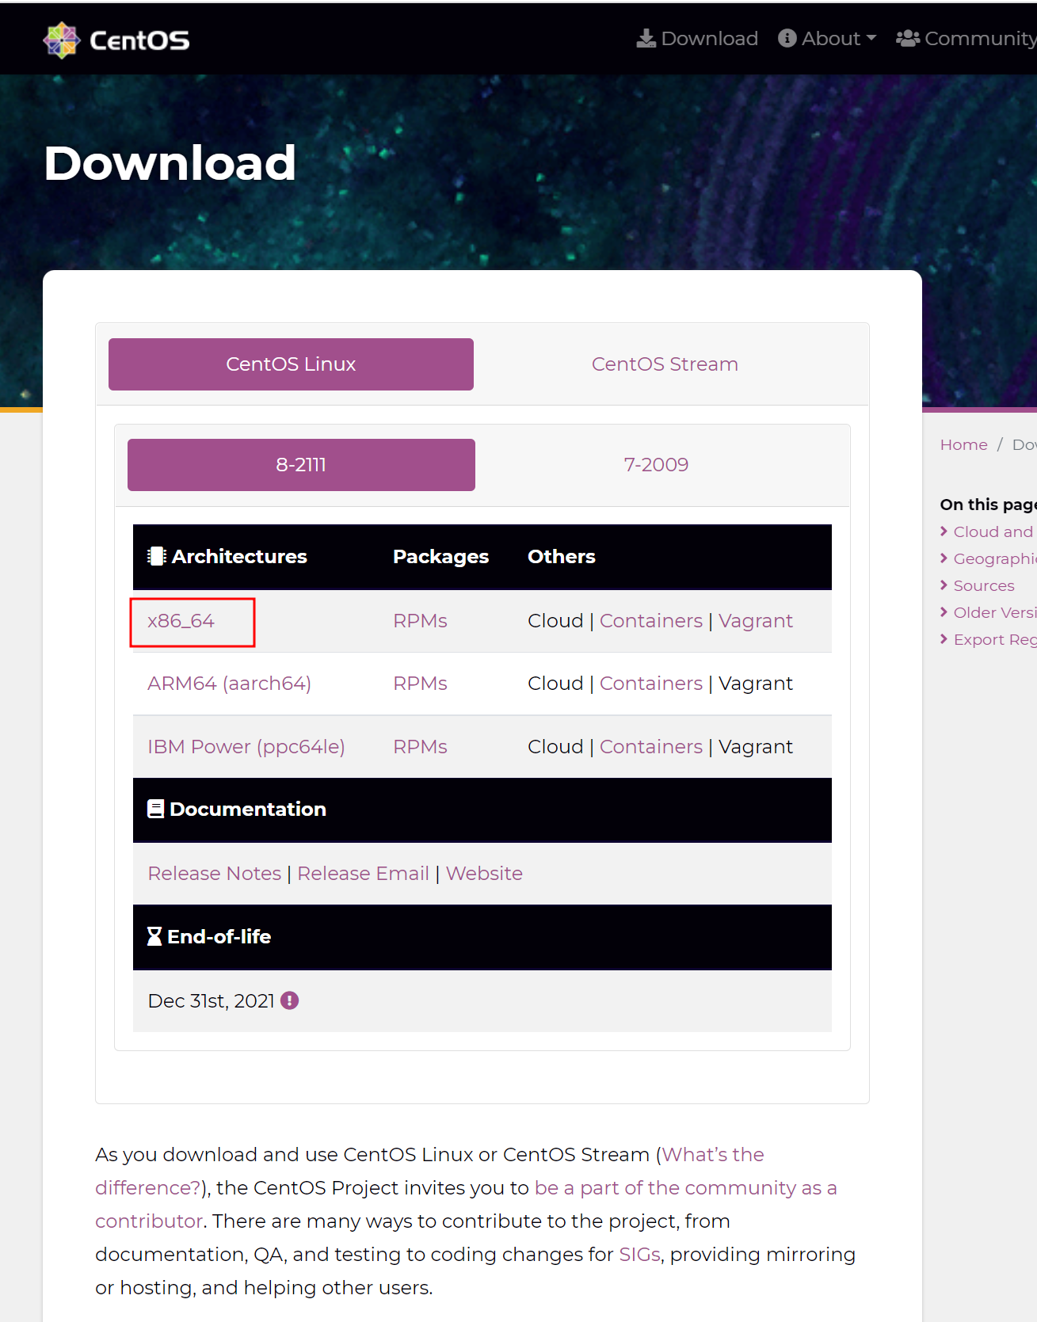This screenshot has width=1037, height=1322.
Task: Click the Packages column header
Action: click(x=440, y=557)
